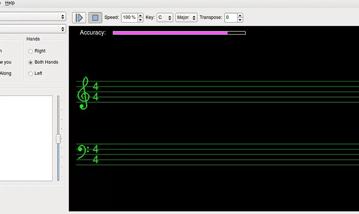
Task: Click the Transpose value field
Action: pyautogui.click(x=231, y=17)
